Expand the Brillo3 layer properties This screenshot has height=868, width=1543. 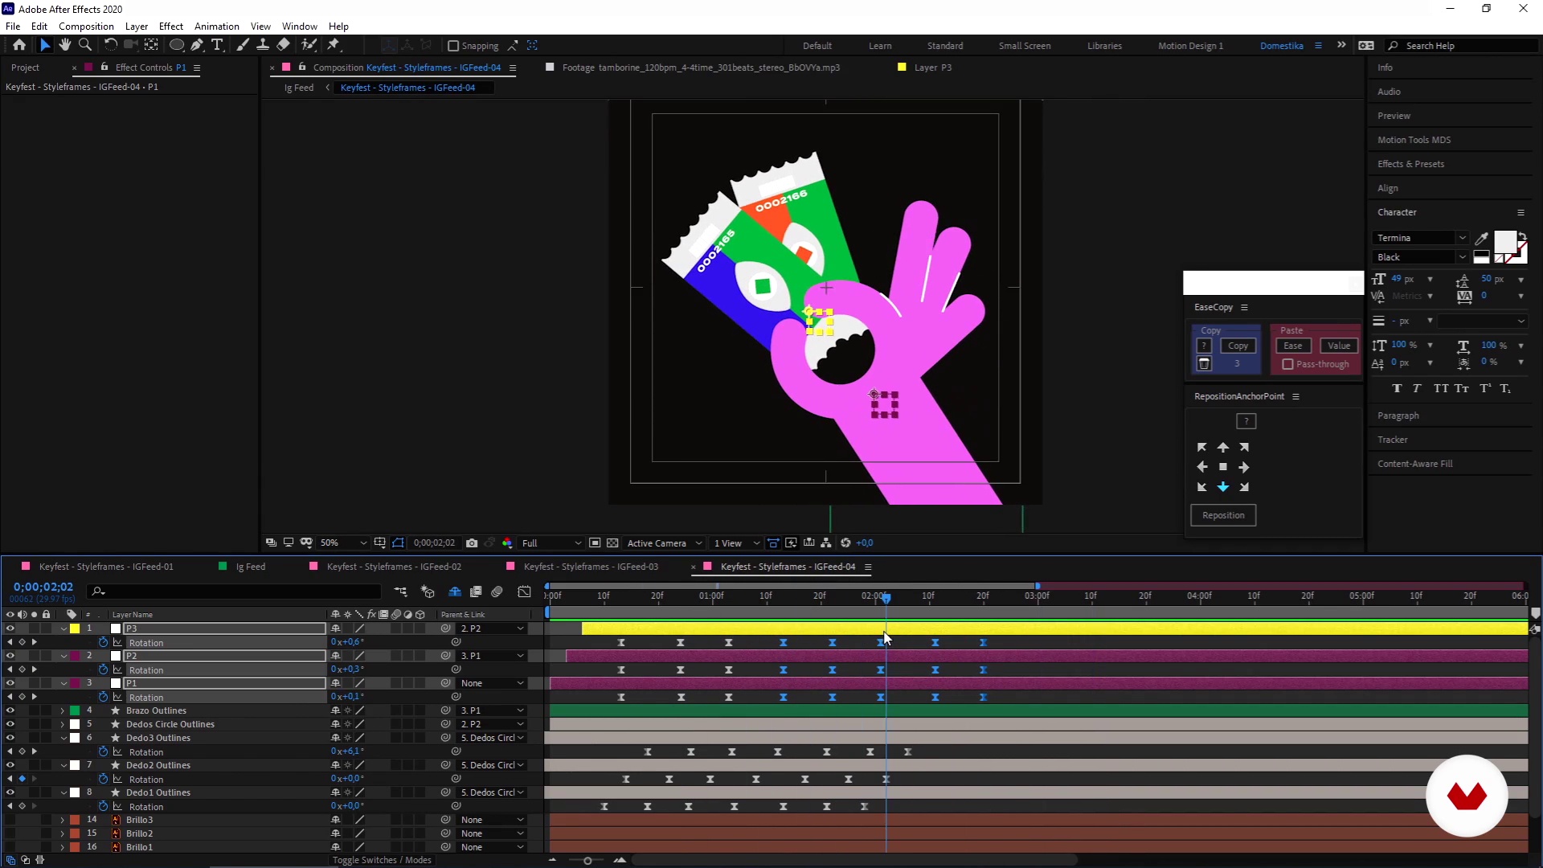tap(62, 820)
